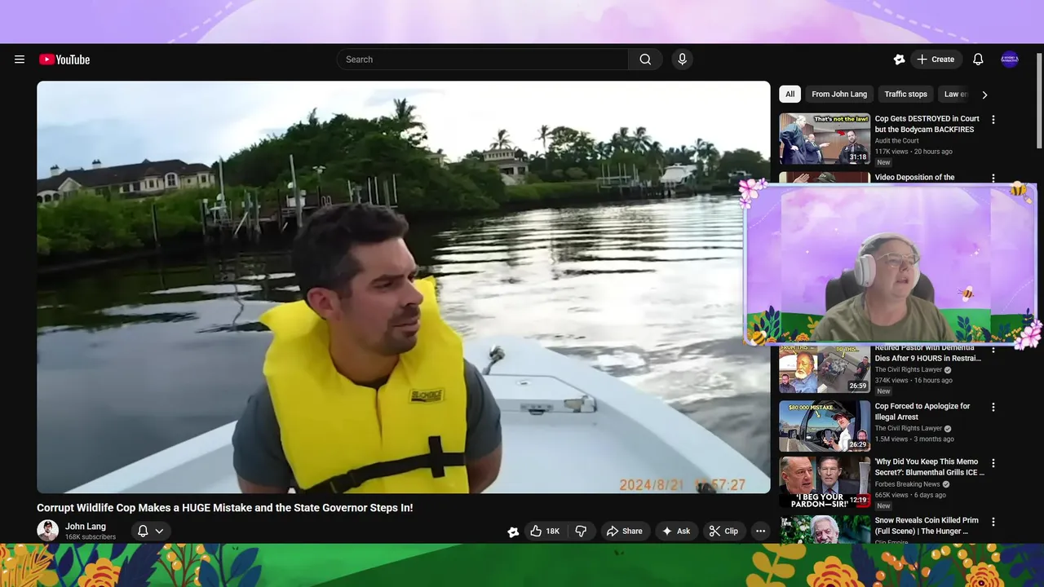Open Retired Pastor with Dementia thumbnail

coord(825,369)
